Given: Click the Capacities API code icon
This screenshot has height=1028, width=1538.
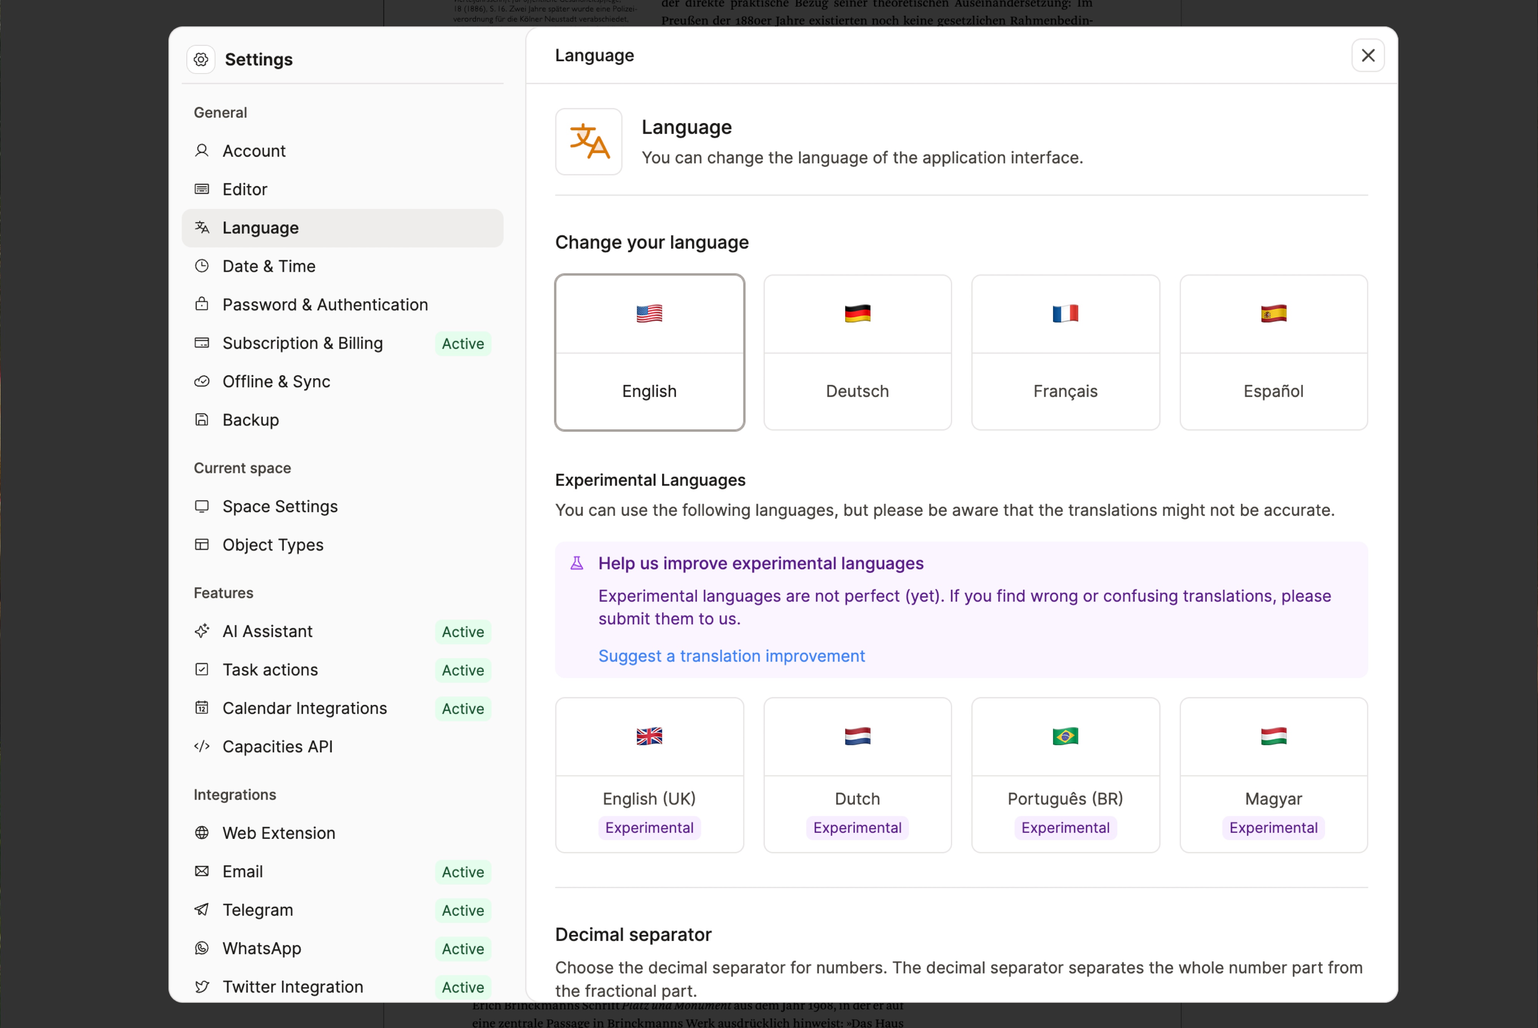Looking at the screenshot, I should click(x=202, y=746).
